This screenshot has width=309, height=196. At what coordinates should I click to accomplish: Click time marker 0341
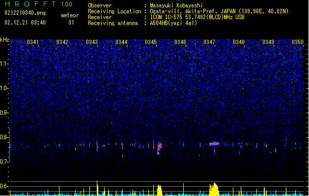33,42
